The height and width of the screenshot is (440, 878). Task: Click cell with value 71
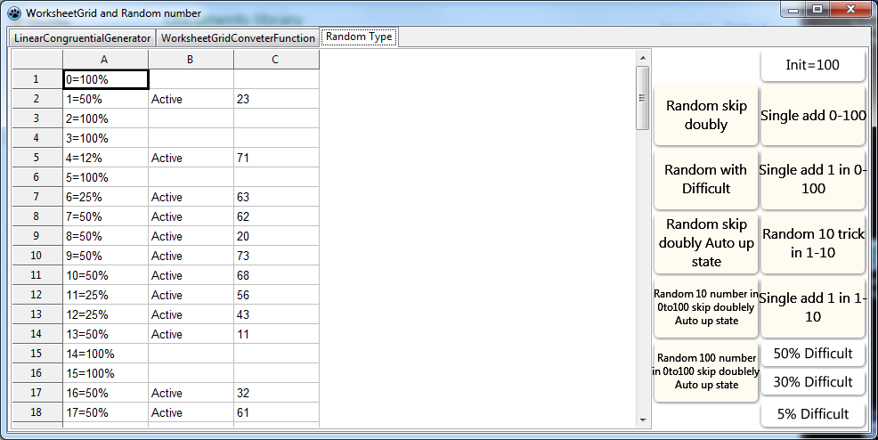(x=276, y=158)
